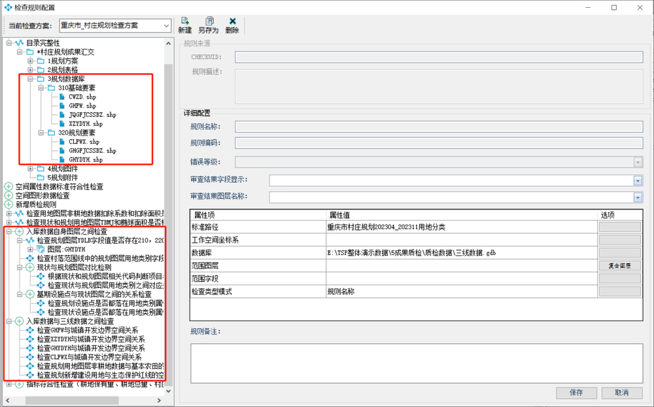Click the 复合图层 button in 范围图层 row
654x407 pixels.
coord(619,265)
